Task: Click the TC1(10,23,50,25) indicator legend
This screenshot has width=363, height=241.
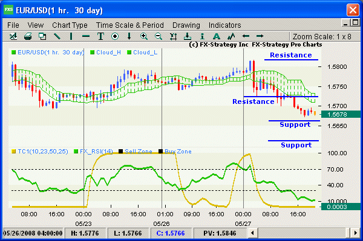Action: click(x=40, y=152)
